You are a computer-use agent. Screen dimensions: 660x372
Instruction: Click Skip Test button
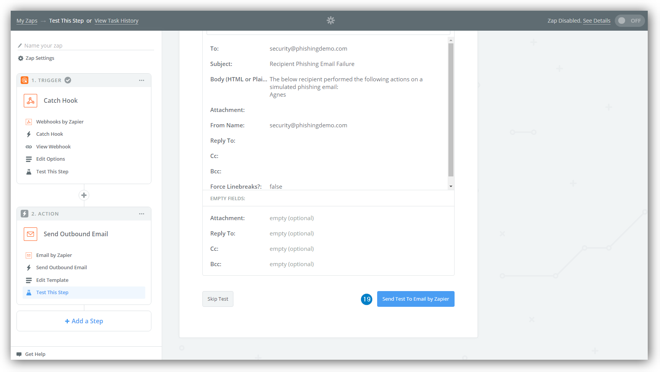coord(218,299)
